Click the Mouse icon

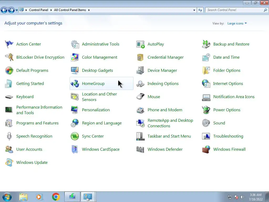141,97
